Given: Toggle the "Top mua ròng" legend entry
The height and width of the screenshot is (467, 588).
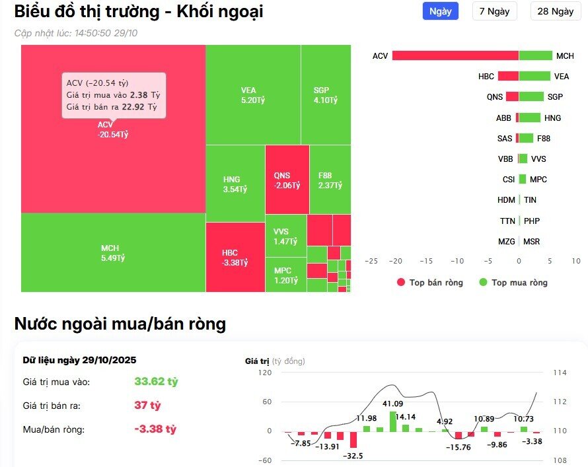Looking at the screenshot, I should coord(515,282).
